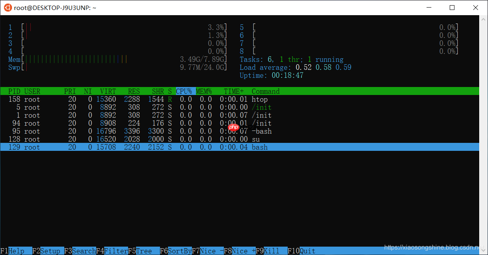Click F8 Nice + to raise niceness
488x255 pixels.
240,251
